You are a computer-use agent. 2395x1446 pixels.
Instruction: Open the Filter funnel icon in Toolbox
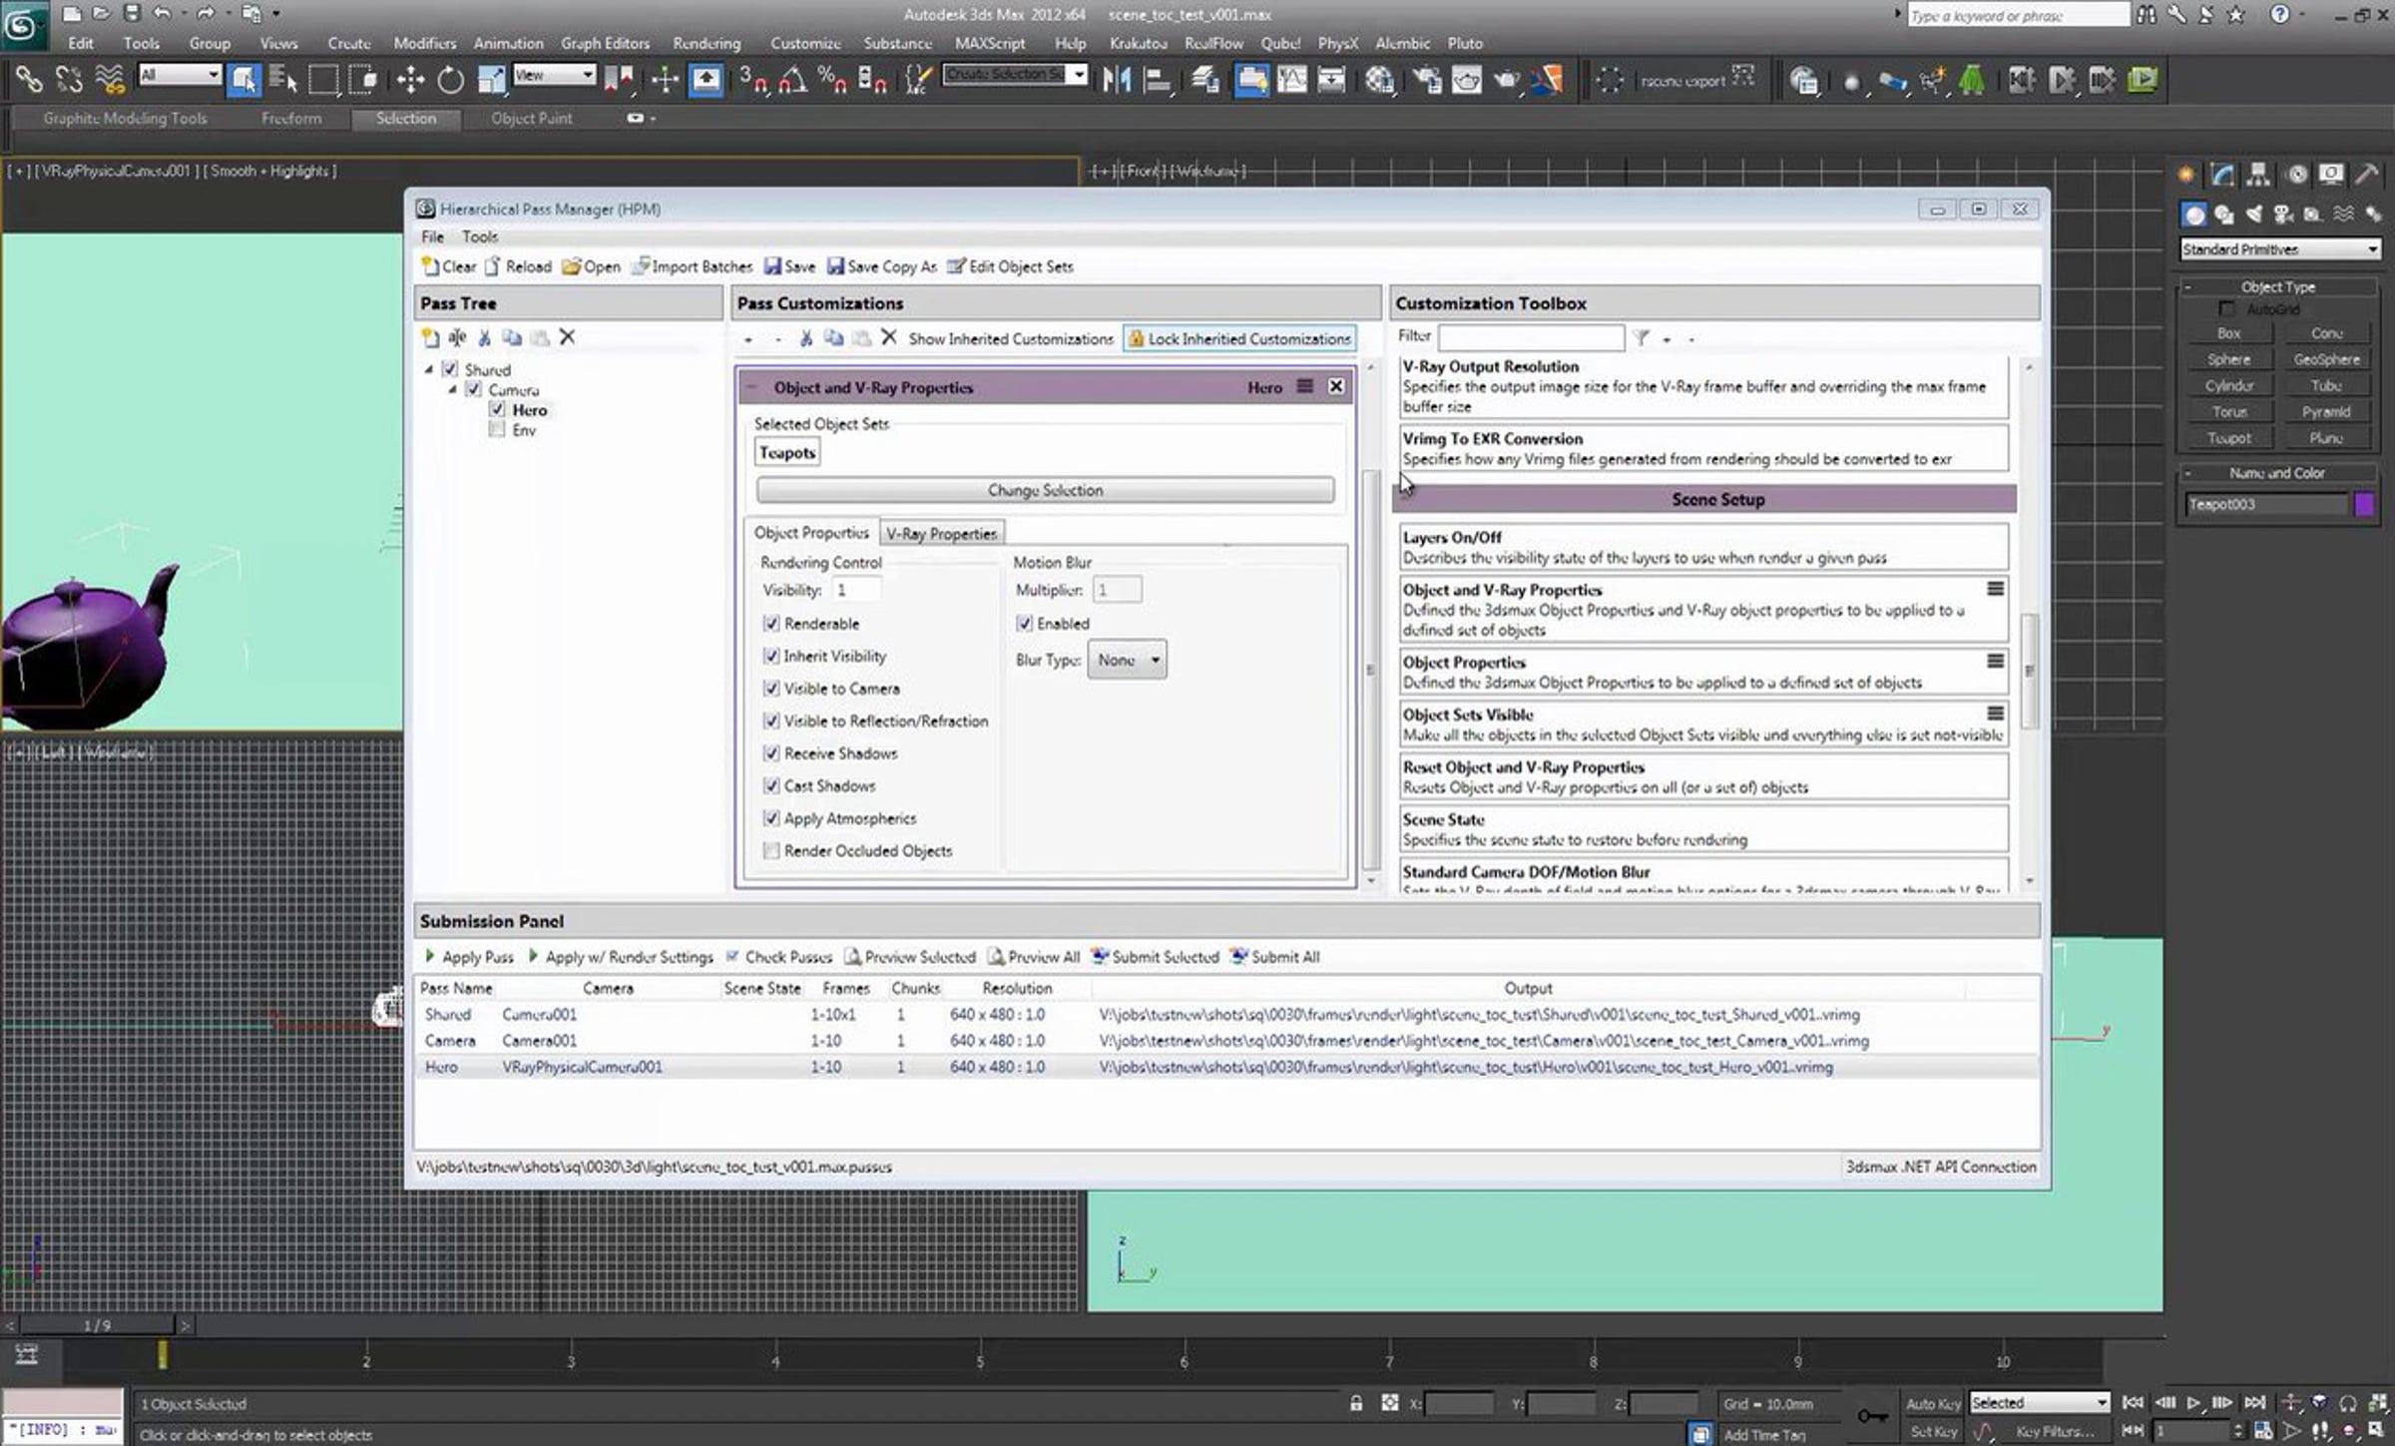1641,338
